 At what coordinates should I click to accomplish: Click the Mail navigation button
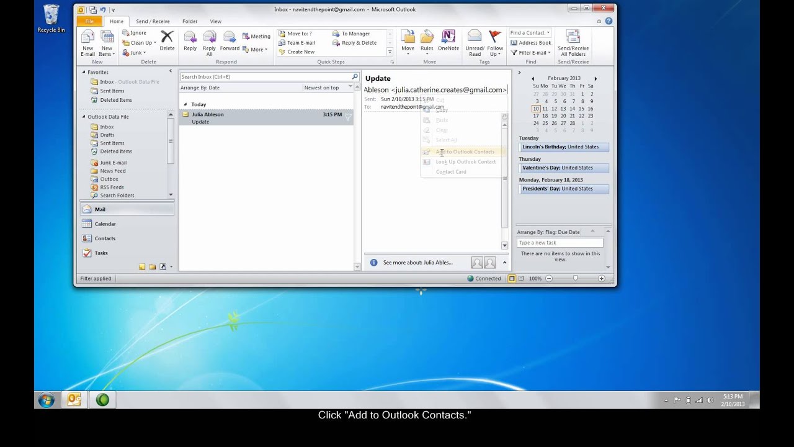pos(127,209)
